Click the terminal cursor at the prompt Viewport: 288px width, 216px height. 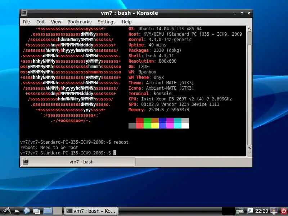(x=114, y=153)
